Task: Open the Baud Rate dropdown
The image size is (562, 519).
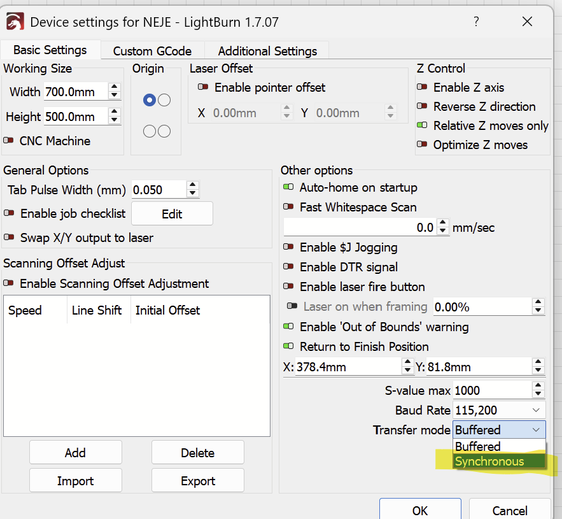Action: tap(499, 410)
